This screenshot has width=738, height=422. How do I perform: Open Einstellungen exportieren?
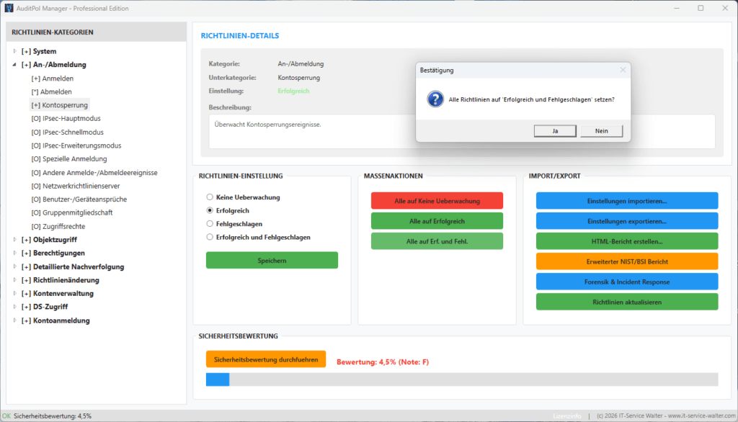pyautogui.click(x=626, y=221)
